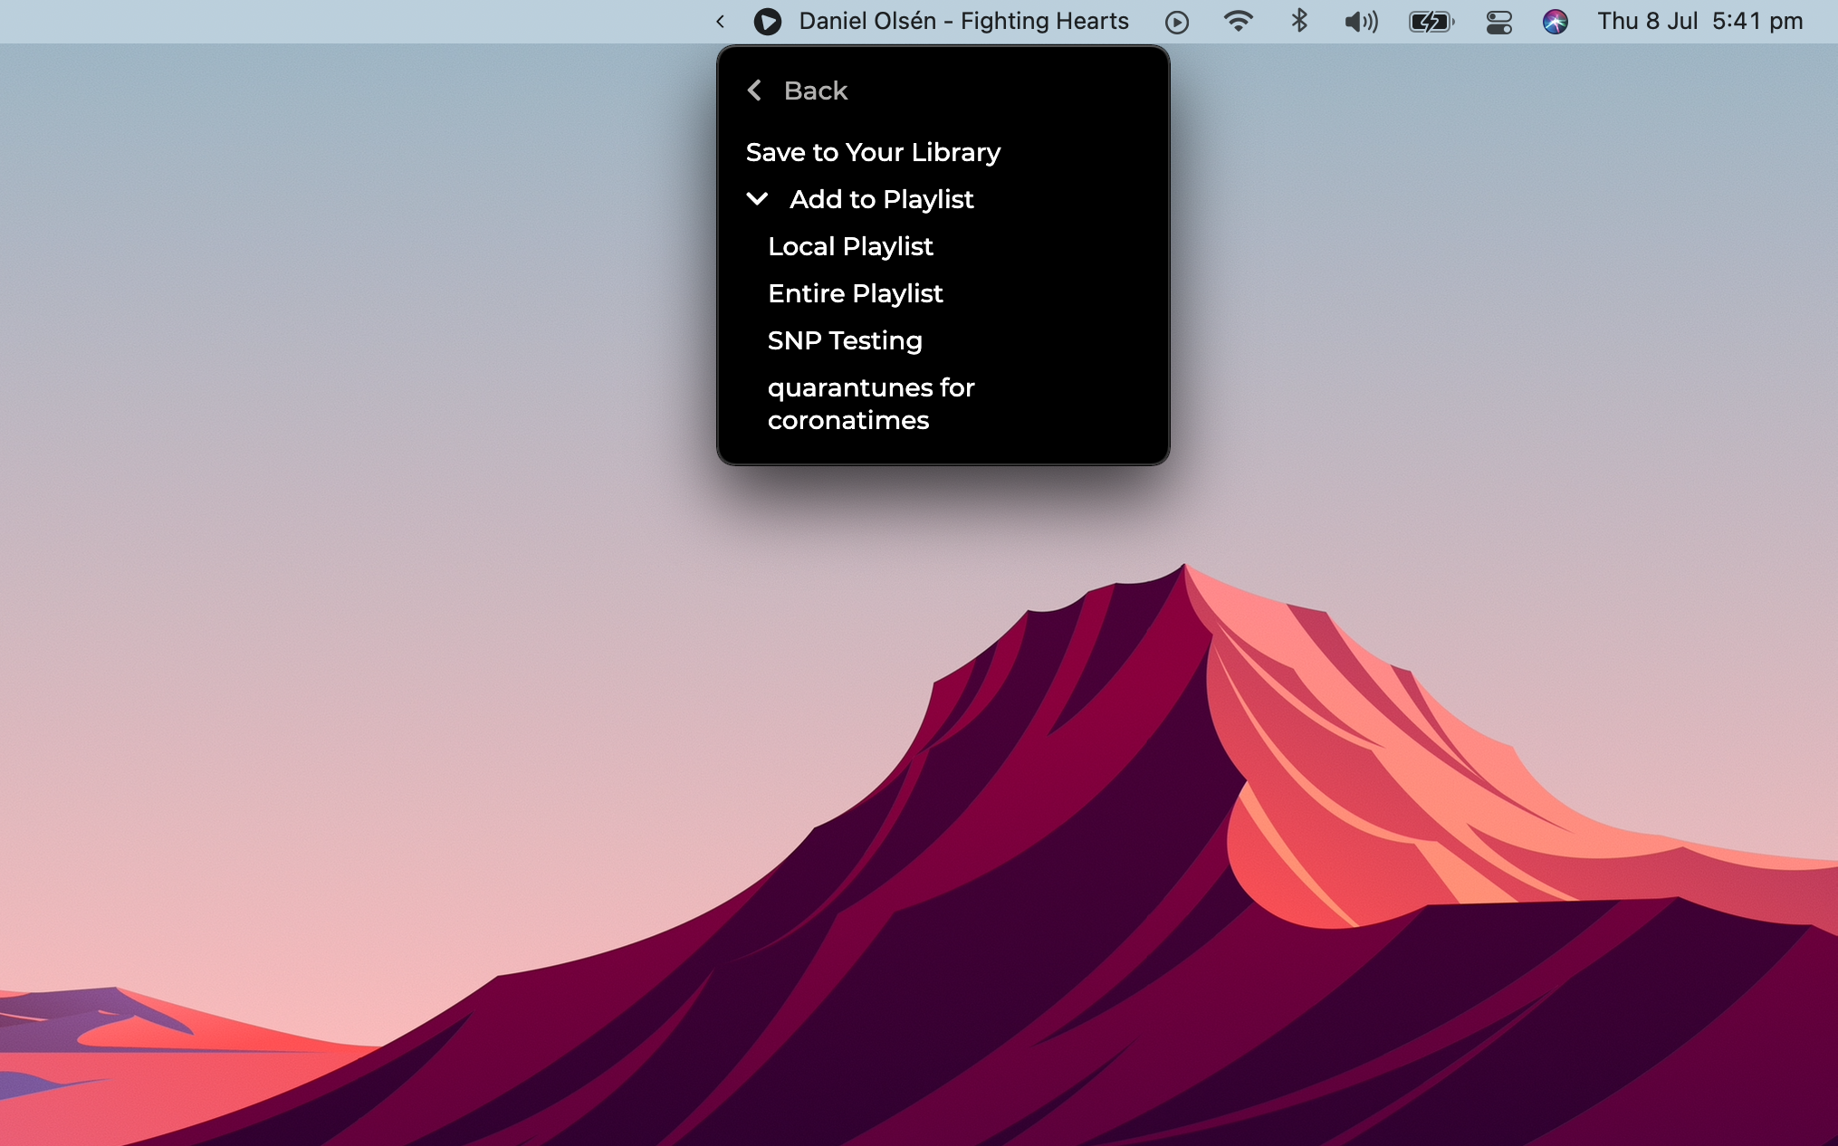Collapse the Add to Playlist chevron
This screenshot has width=1838, height=1146.
tap(757, 199)
